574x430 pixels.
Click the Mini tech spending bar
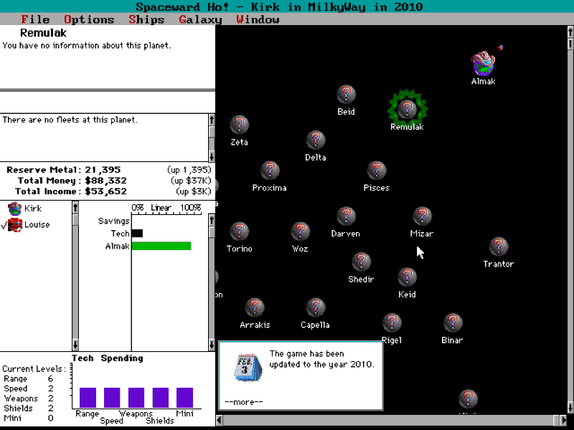(x=184, y=398)
